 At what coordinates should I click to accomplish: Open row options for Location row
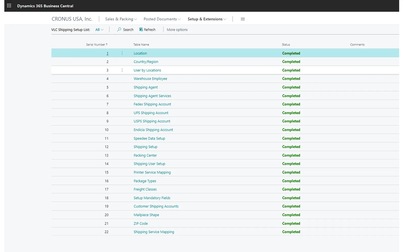tap(122, 53)
